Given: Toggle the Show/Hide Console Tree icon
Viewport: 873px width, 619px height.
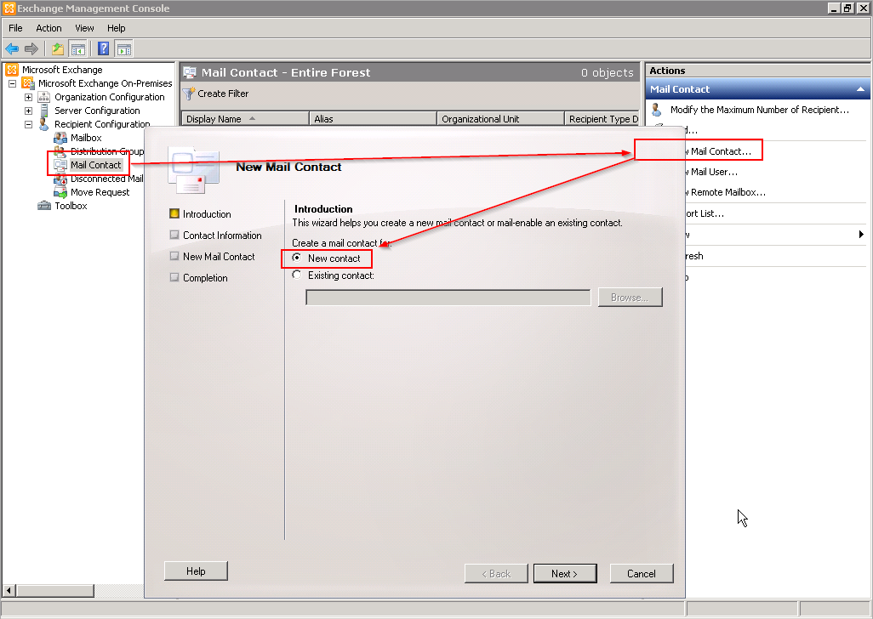Looking at the screenshot, I should 78,49.
